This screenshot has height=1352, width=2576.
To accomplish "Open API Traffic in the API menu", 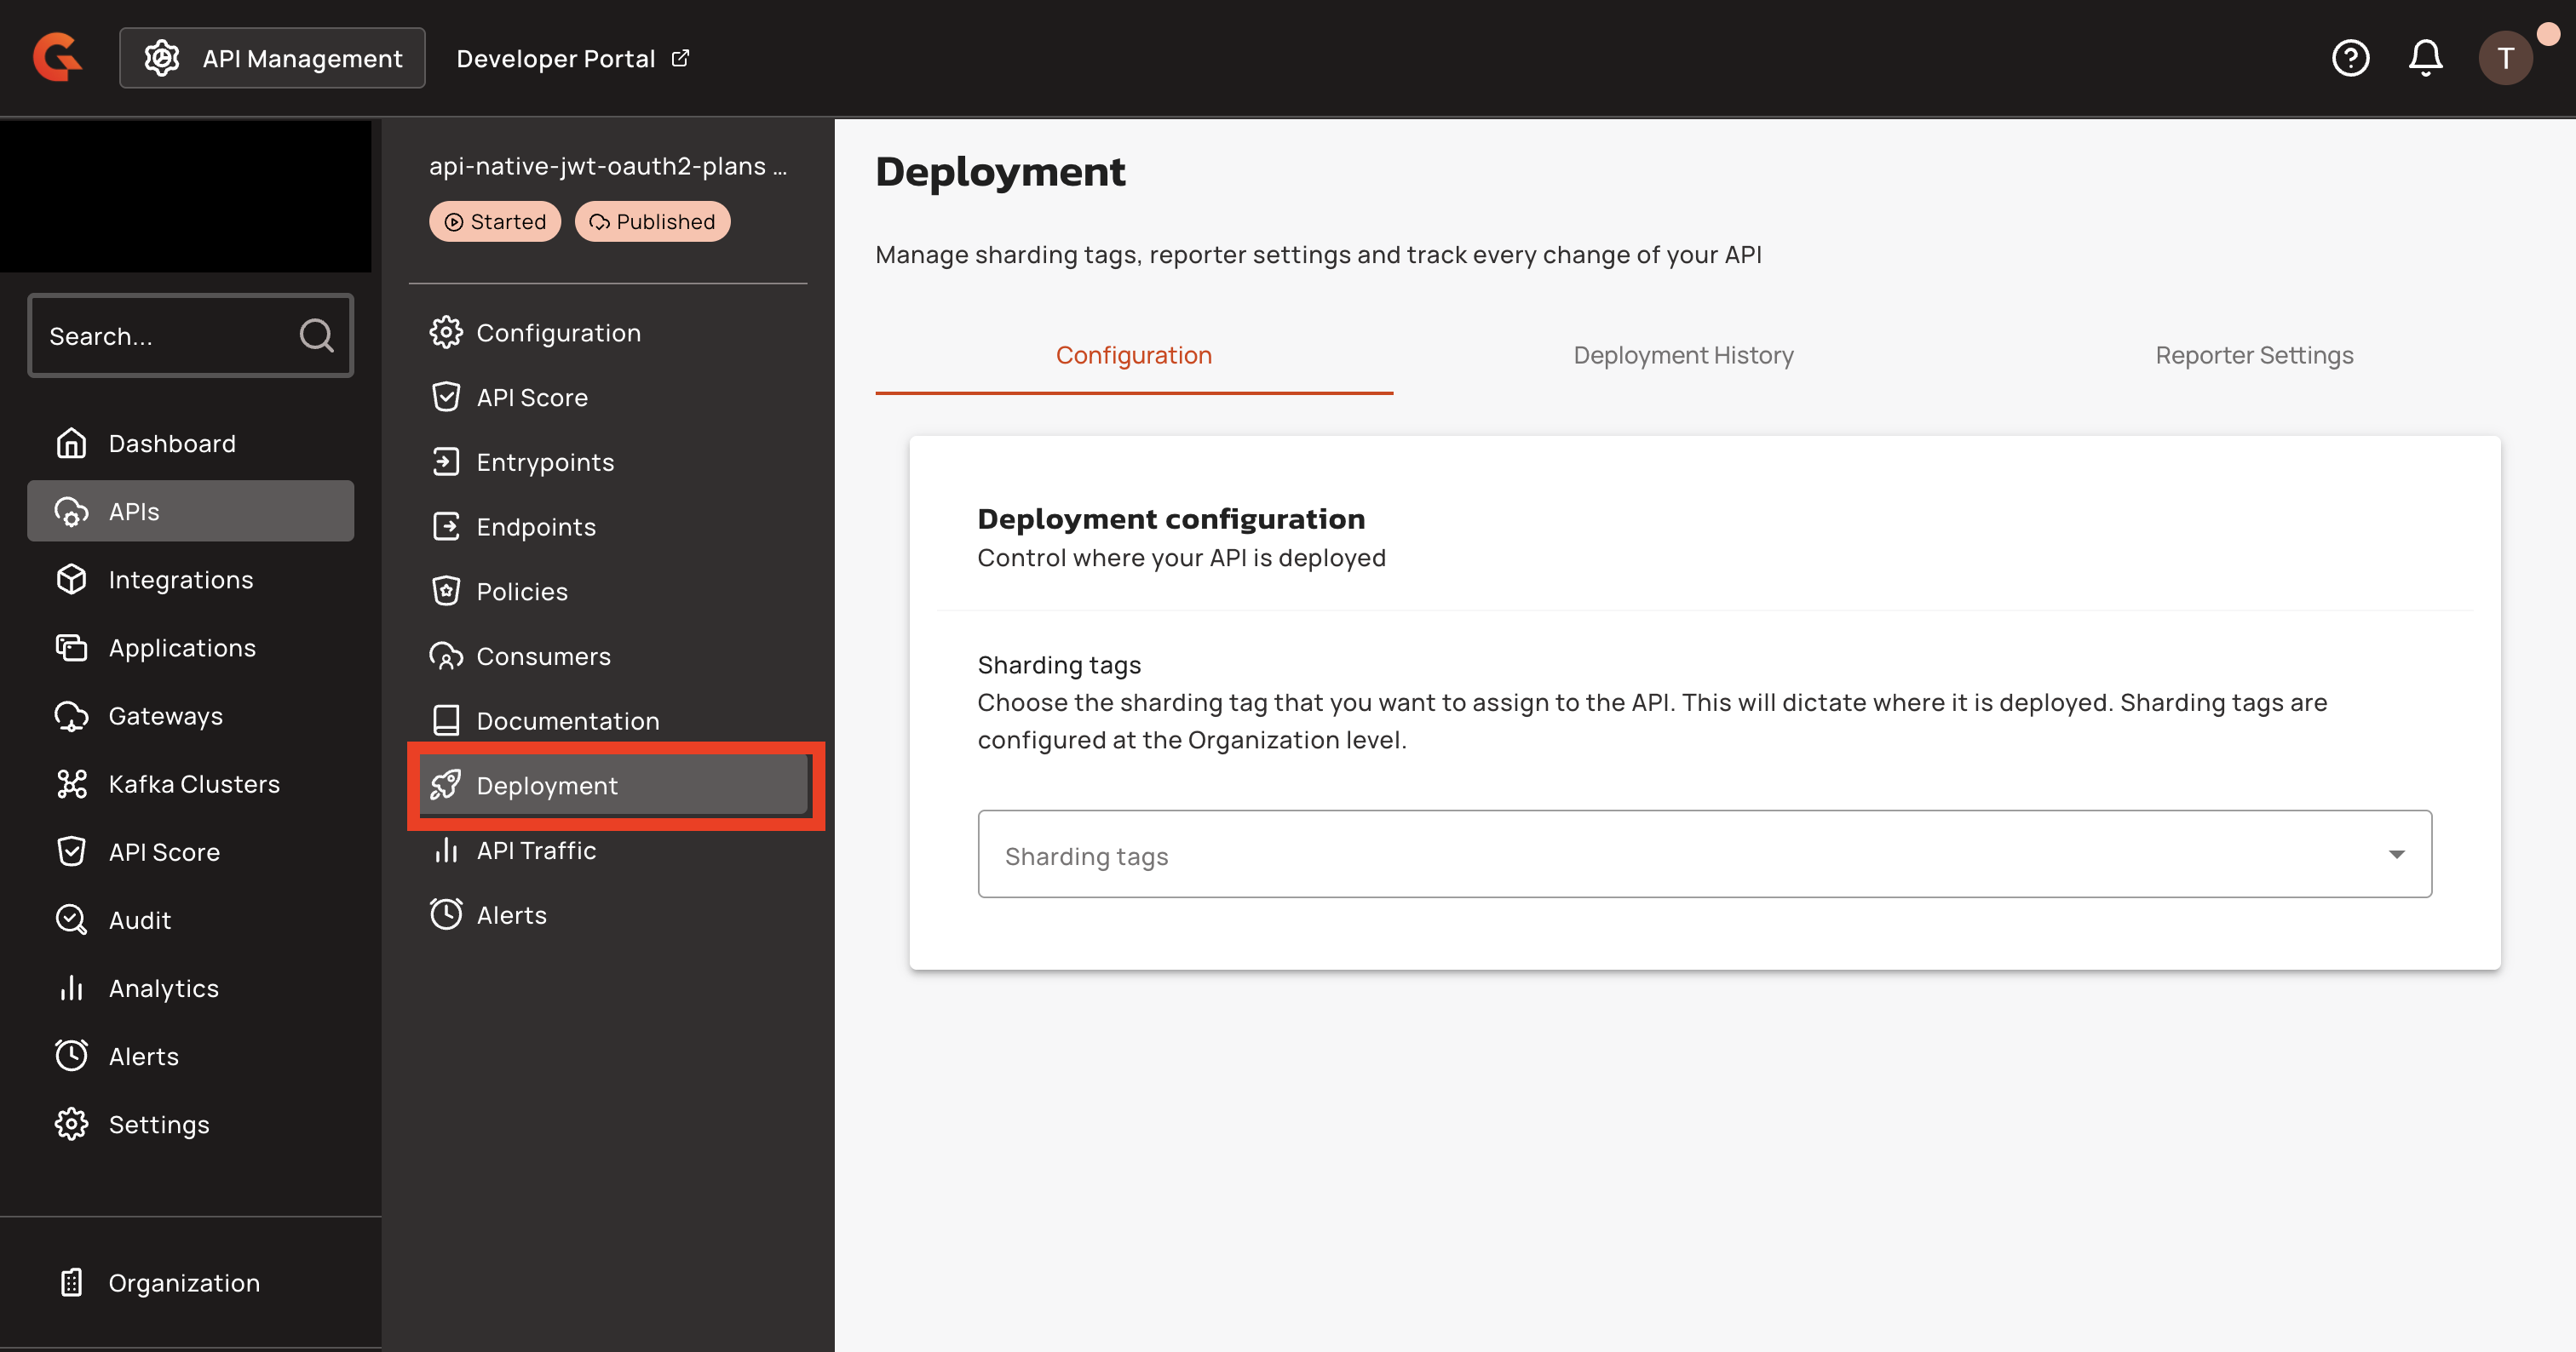I will pos(535,851).
